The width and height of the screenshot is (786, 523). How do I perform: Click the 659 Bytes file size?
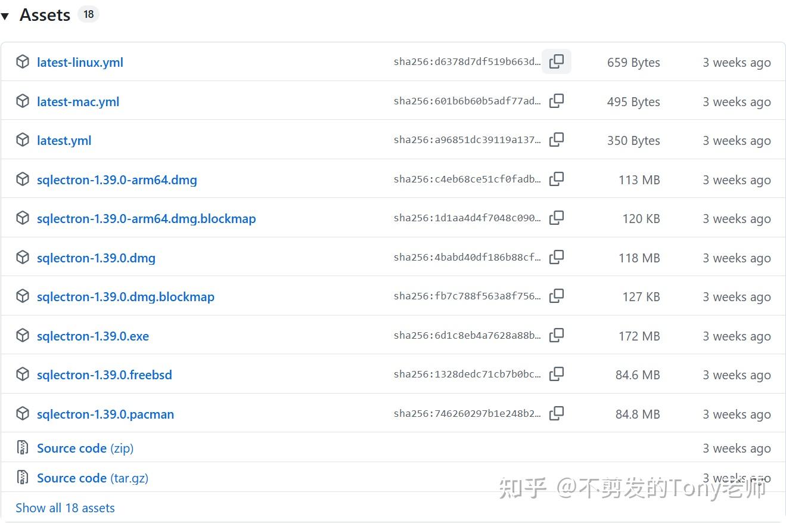pyautogui.click(x=633, y=63)
